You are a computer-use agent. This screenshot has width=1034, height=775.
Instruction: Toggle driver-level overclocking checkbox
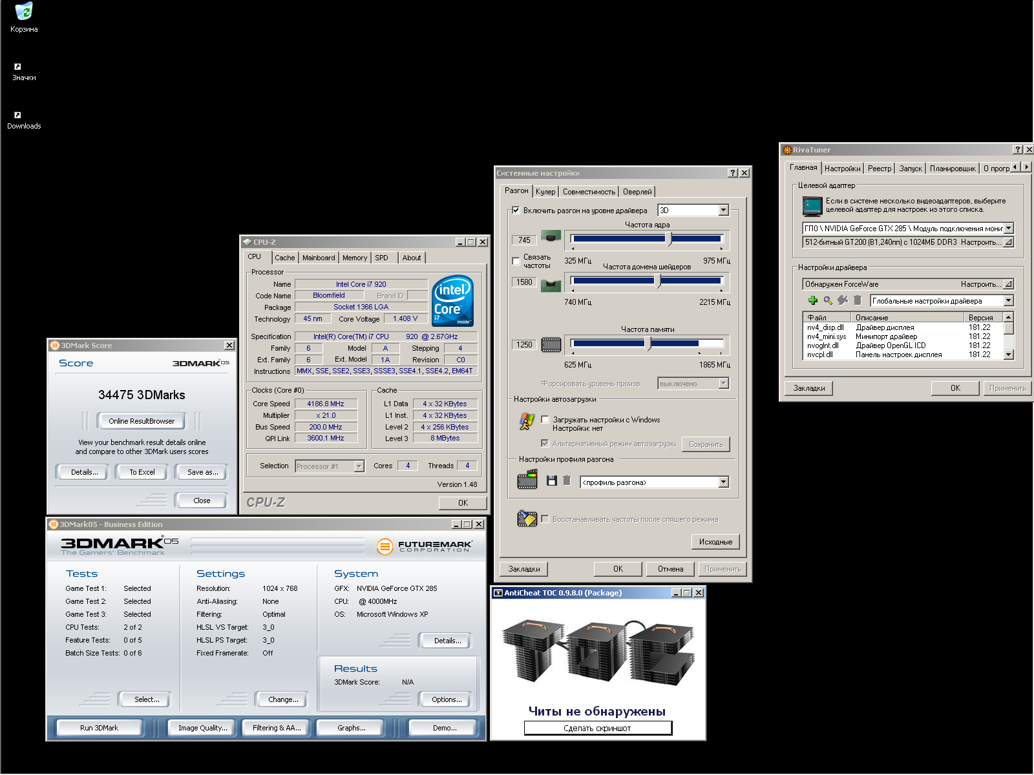516,210
